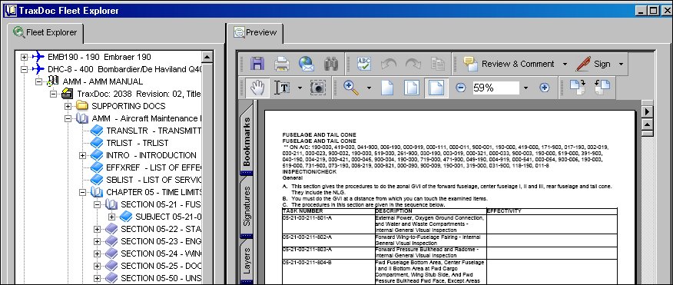
Task: Expand the SUBJECT 05-21-0 node
Action: (x=111, y=217)
